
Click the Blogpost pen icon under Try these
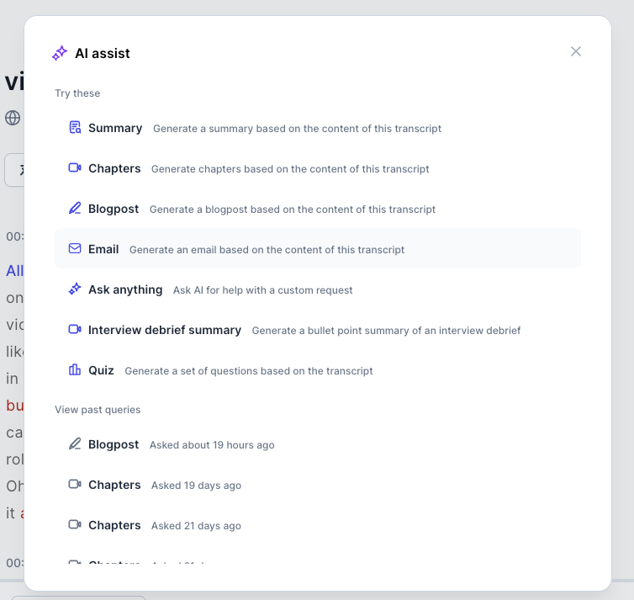75,209
